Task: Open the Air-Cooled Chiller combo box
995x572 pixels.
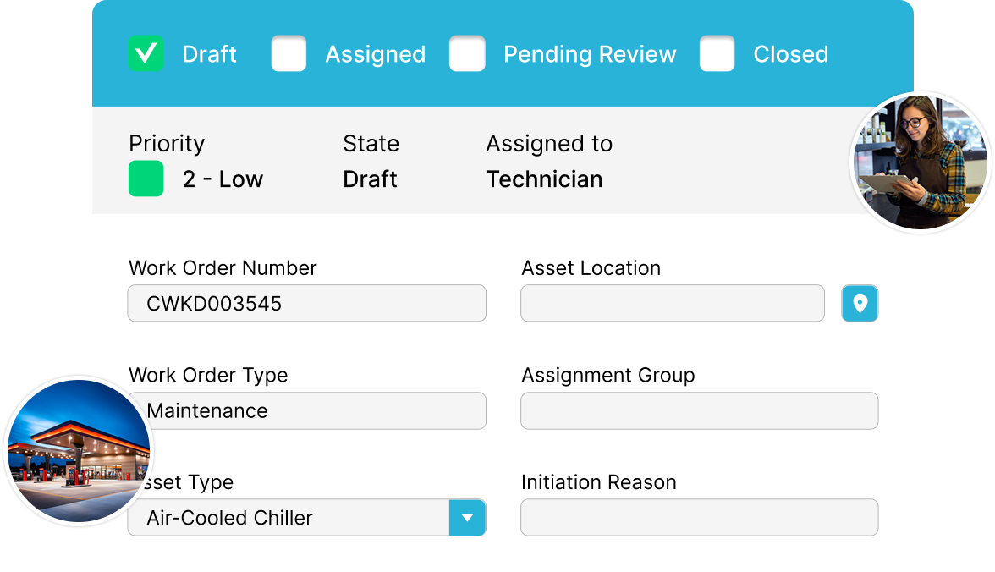Action: pyautogui.click(x=288, y=518)
